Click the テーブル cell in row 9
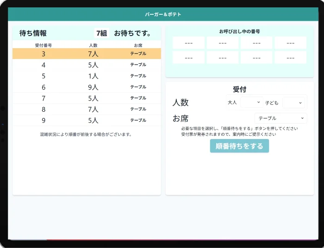The width and height of the screenshot is (324, 248). click(x=138, y=120)
